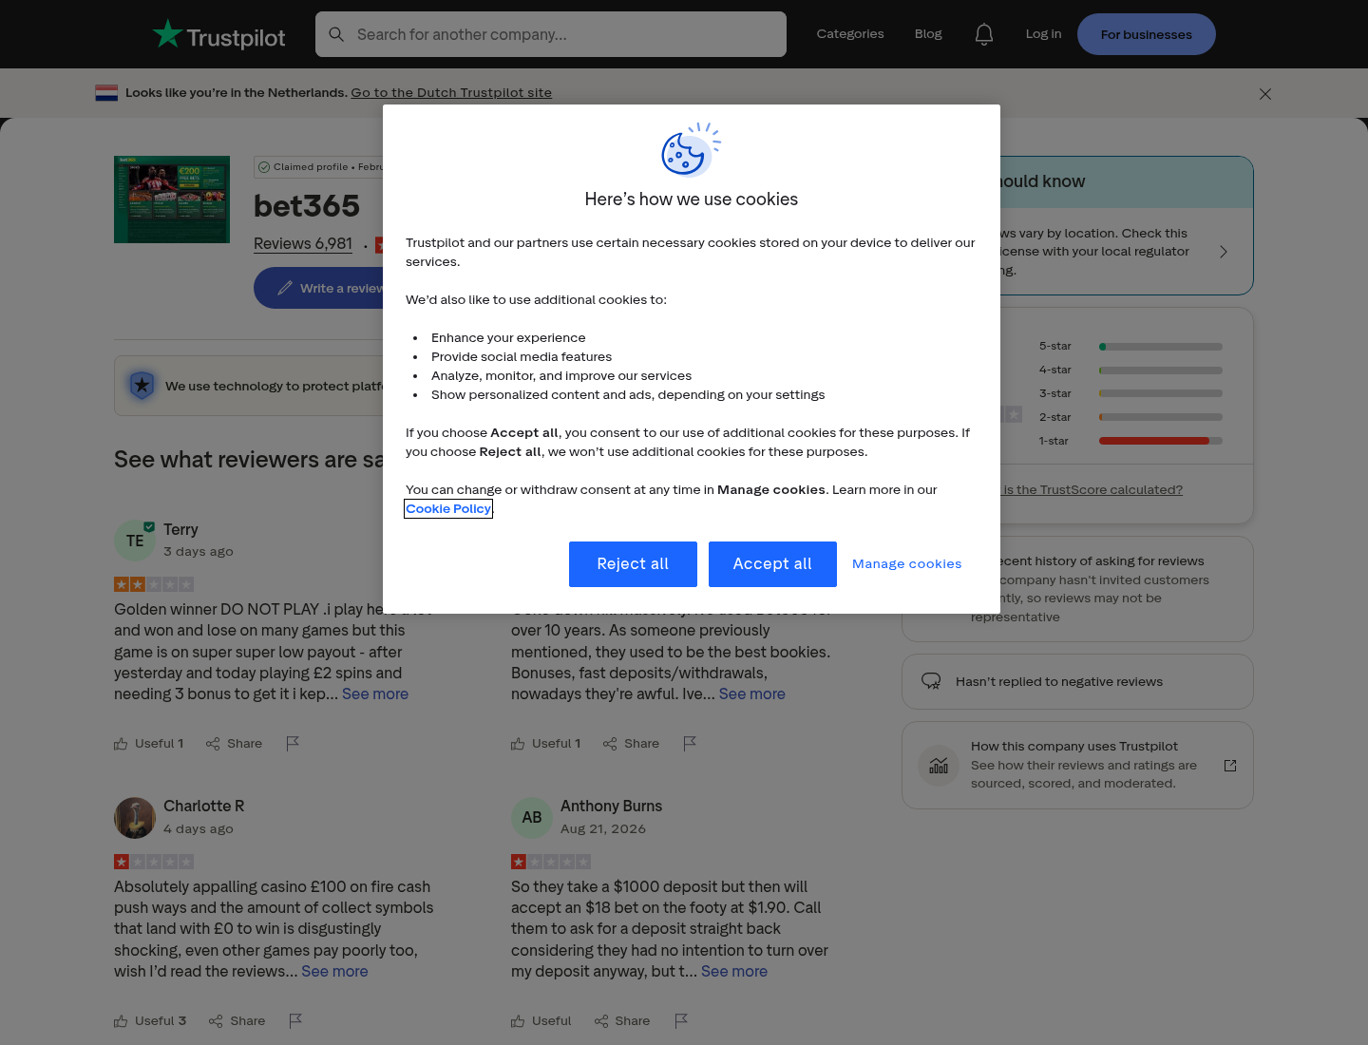The width and height of the screenshot is (1368, 1045).
Task: Expand Charlotte R's review with See more
Action: tap(334, 972)
